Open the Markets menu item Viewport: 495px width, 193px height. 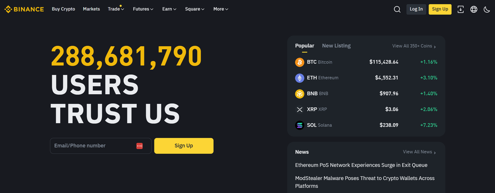coord(91,9)
